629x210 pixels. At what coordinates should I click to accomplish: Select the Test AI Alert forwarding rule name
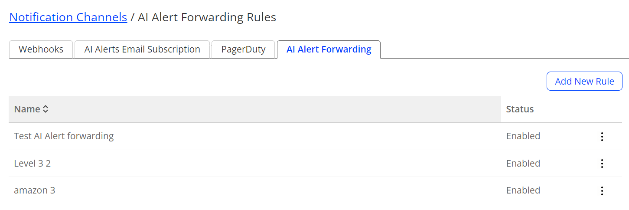tap(64, 136)
